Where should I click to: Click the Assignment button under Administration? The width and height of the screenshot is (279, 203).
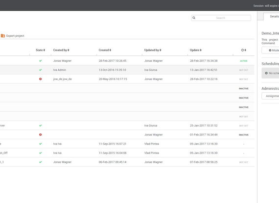[x=271, y=96]
